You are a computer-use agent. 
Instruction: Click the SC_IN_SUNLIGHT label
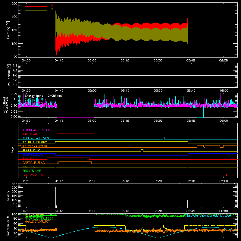35,142
